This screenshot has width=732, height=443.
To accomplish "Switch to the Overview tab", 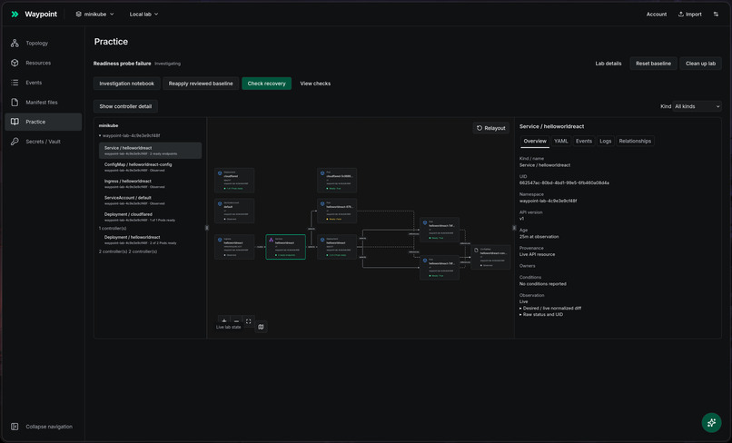I will point(535,141).
